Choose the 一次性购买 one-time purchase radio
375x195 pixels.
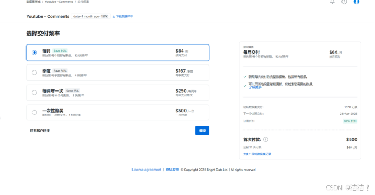[x=35, y=112]
